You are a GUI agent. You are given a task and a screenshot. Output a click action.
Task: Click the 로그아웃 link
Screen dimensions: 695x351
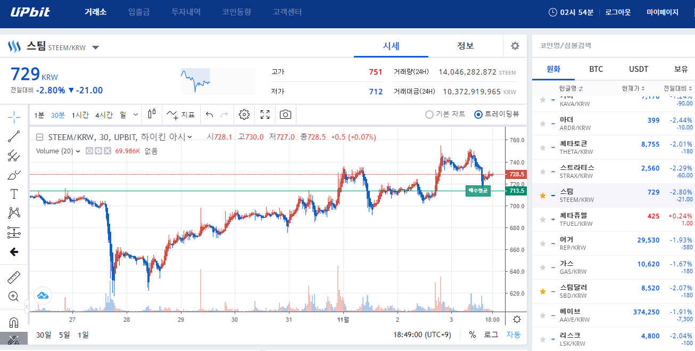click(x=618, y=12)
